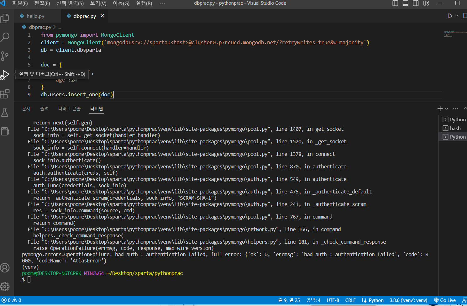Click the errors and warnings status indicator

click(12, 300)
